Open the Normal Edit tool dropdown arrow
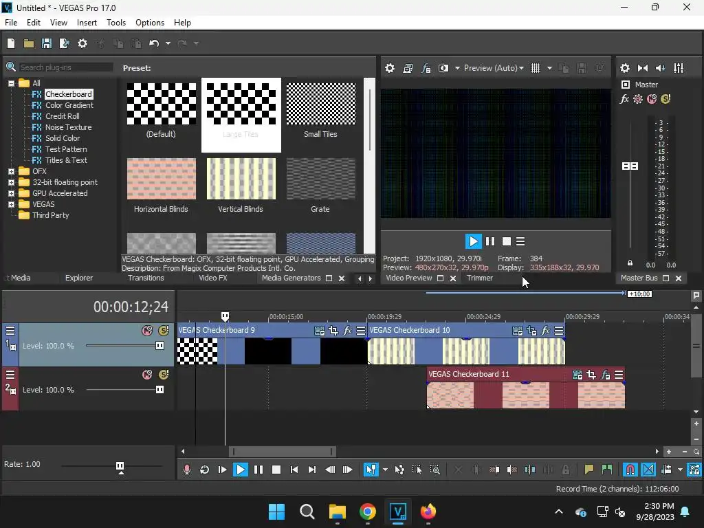This screenshot has width=704, height=528. point(385,470)
